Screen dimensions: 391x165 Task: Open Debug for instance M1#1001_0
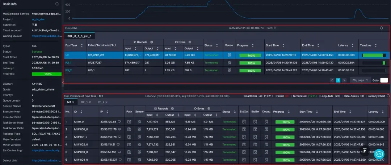[x=266, y=137]
